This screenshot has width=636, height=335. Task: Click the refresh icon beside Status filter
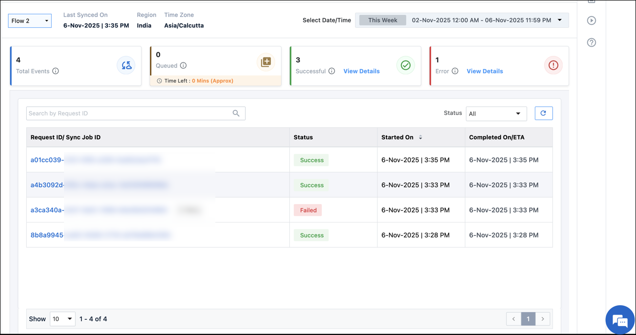coord(543,113)
